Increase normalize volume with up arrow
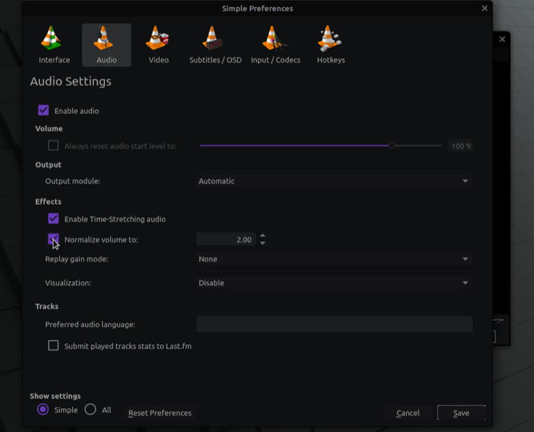Image resolution: width=534 pixels, height=432 pixels. point(263,236)
